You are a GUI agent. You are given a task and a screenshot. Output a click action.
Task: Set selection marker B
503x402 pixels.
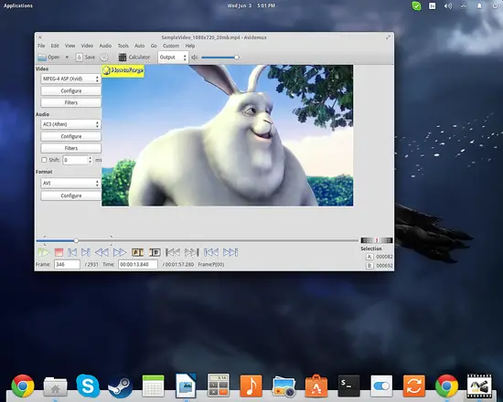[155, 252]
